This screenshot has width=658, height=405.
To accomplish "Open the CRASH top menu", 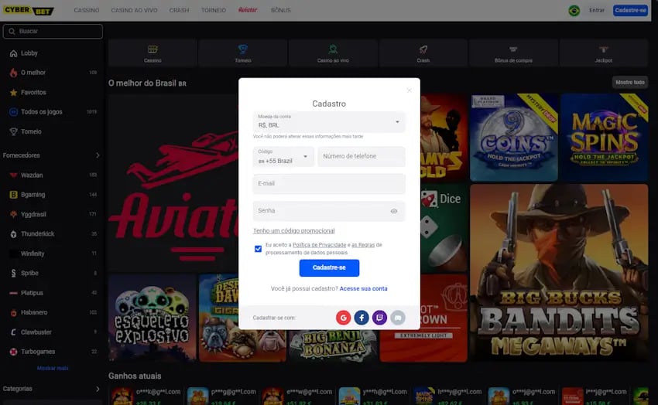I will (179, 10).
